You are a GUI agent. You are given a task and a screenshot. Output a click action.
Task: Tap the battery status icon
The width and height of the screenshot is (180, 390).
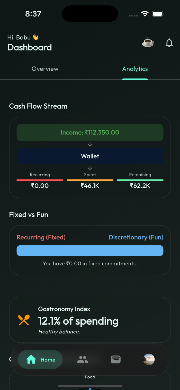(x=158, y=14)
